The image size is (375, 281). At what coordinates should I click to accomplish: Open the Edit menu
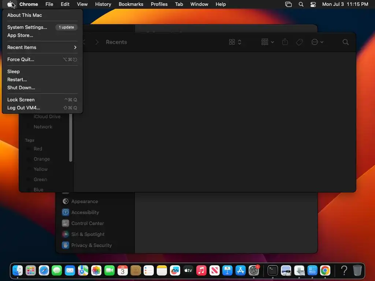(65, 4)
